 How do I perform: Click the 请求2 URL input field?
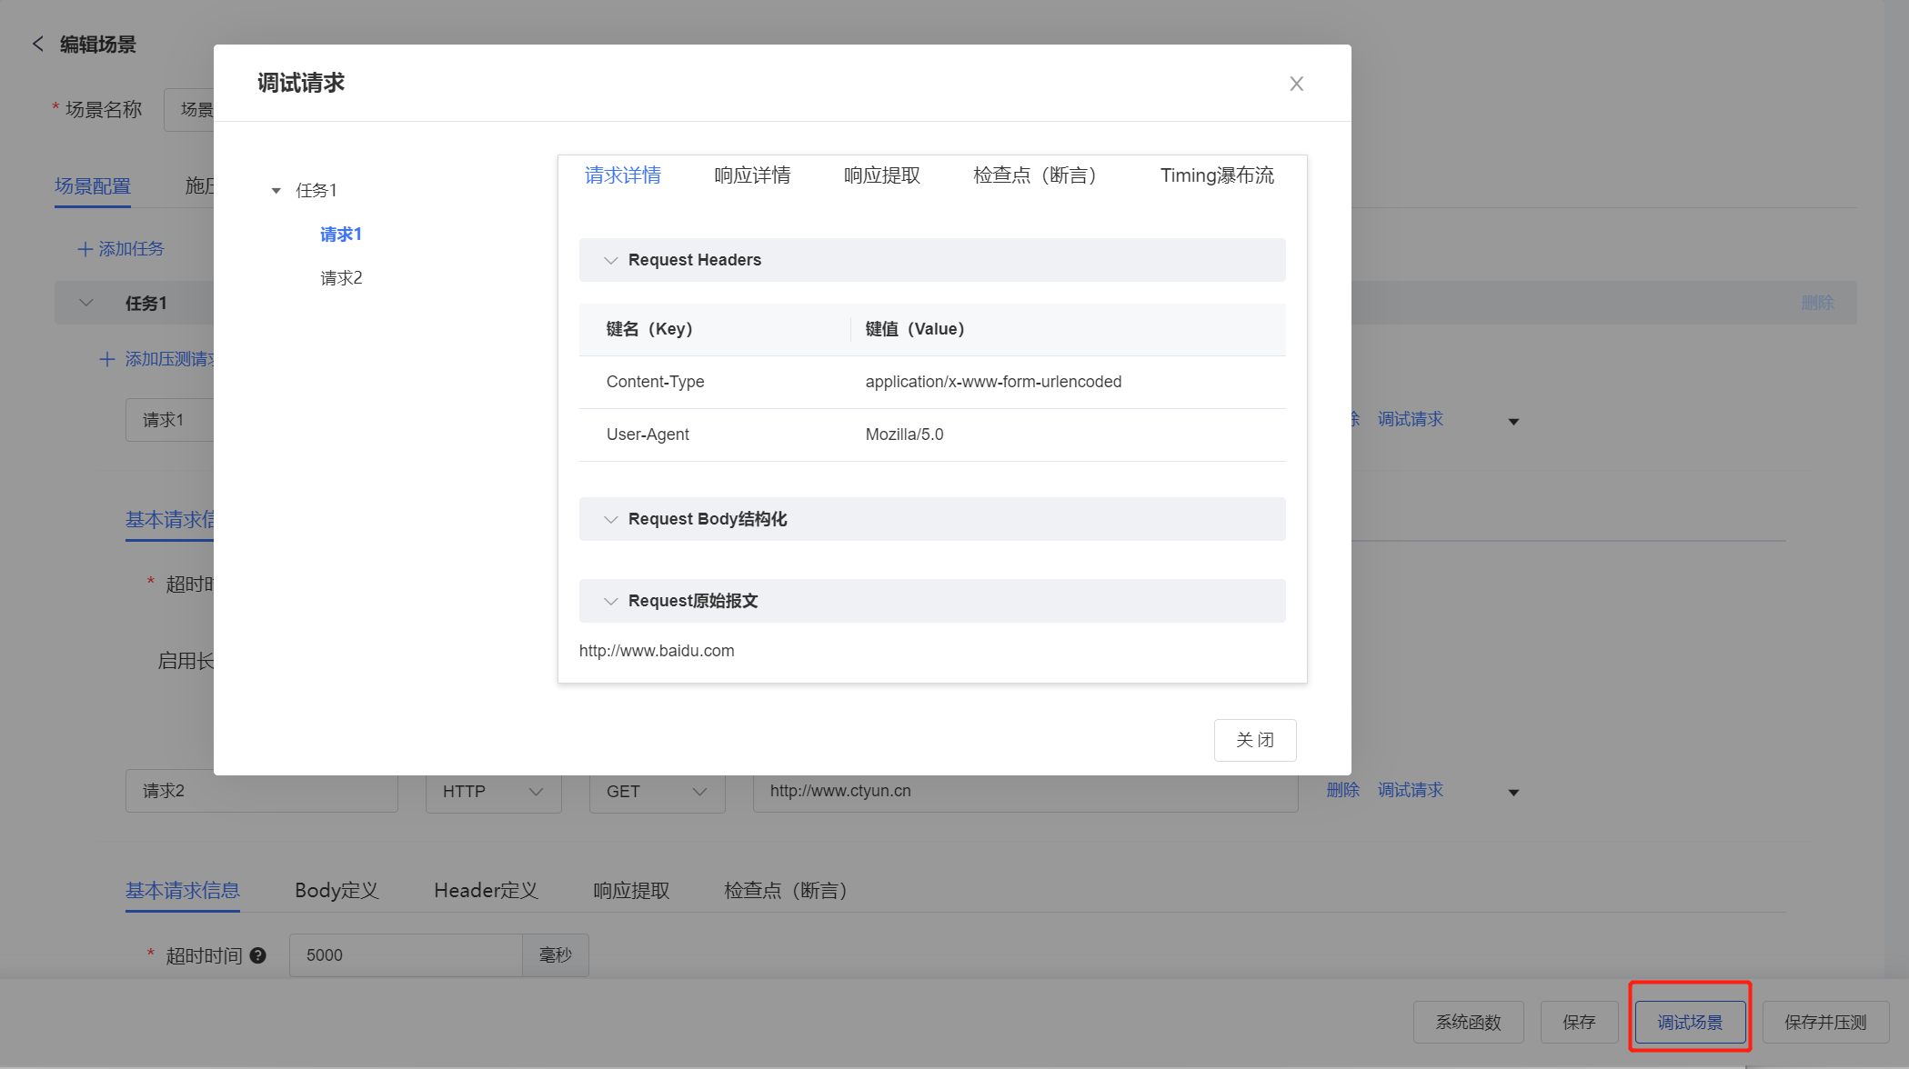click(1024, 792)
